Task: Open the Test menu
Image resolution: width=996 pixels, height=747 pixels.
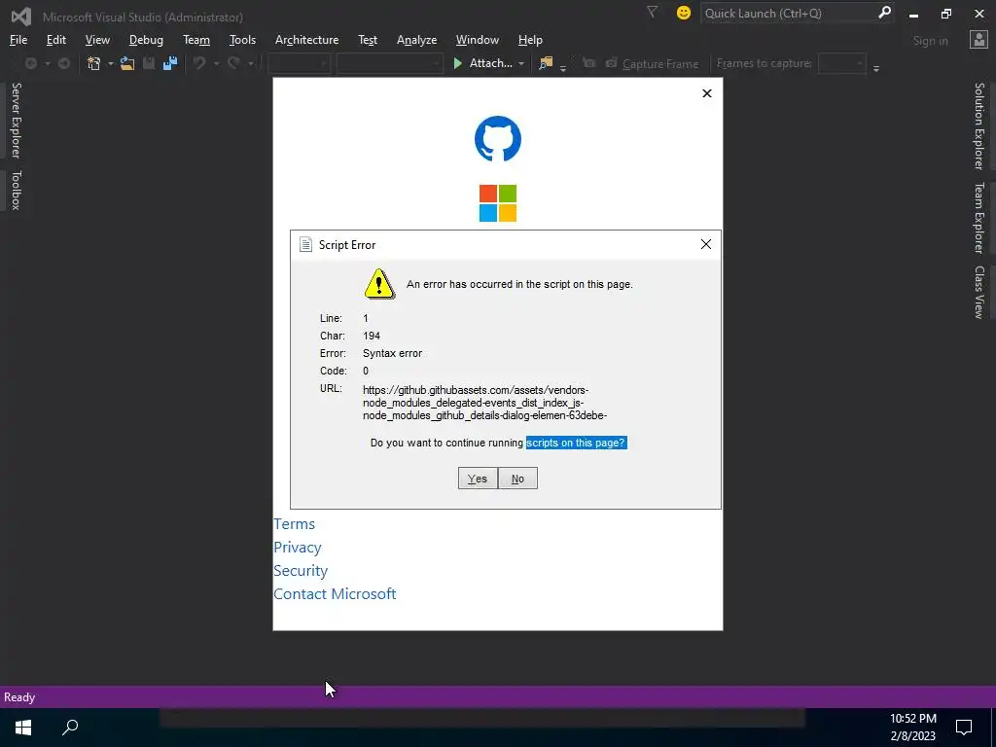Action: pyautogui.click(x=367, y=39)
